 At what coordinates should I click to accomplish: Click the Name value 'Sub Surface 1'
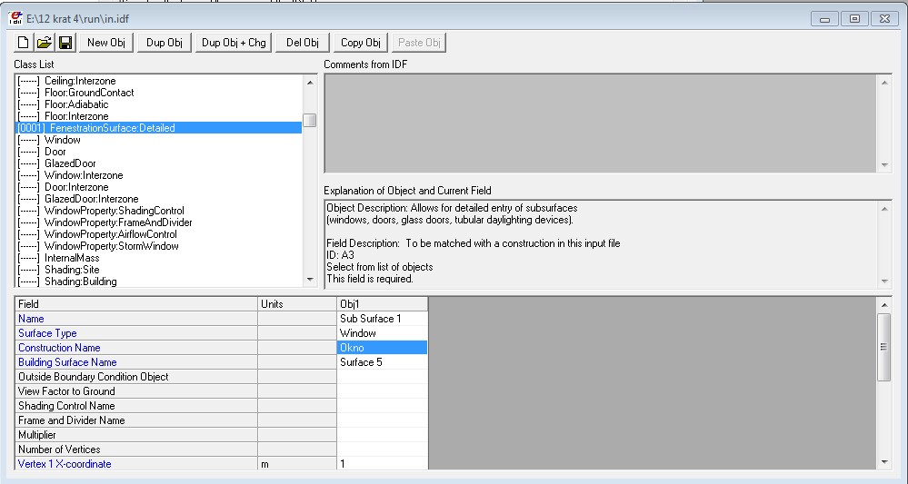(382, 319)
